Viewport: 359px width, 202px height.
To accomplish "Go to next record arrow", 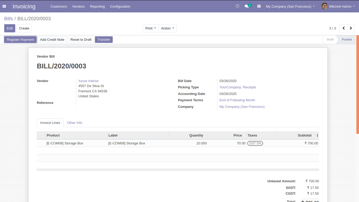I will pos(351,28).
